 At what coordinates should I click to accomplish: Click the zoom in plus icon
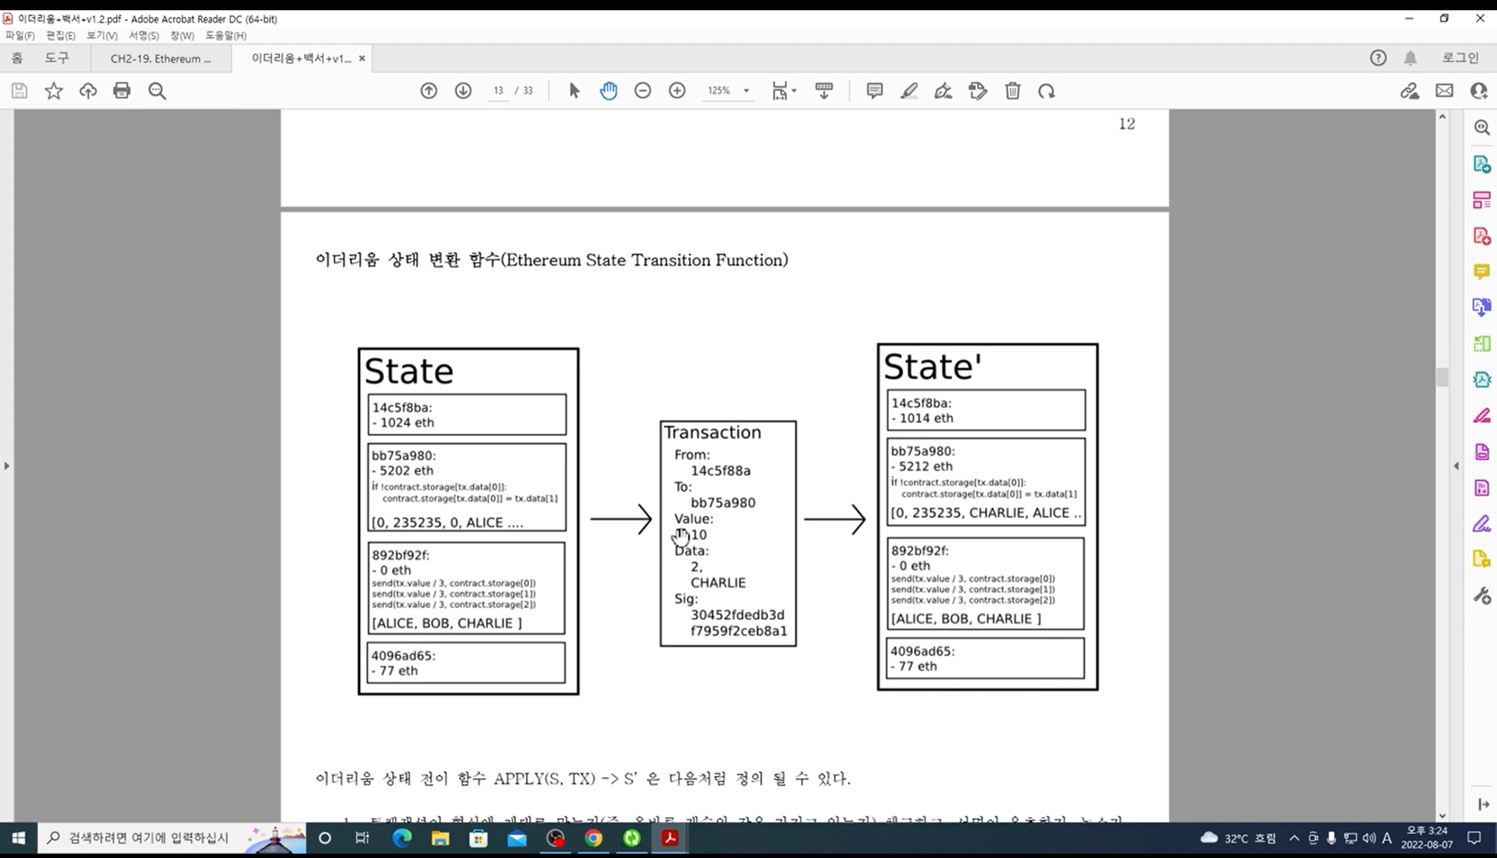point(677,91)
